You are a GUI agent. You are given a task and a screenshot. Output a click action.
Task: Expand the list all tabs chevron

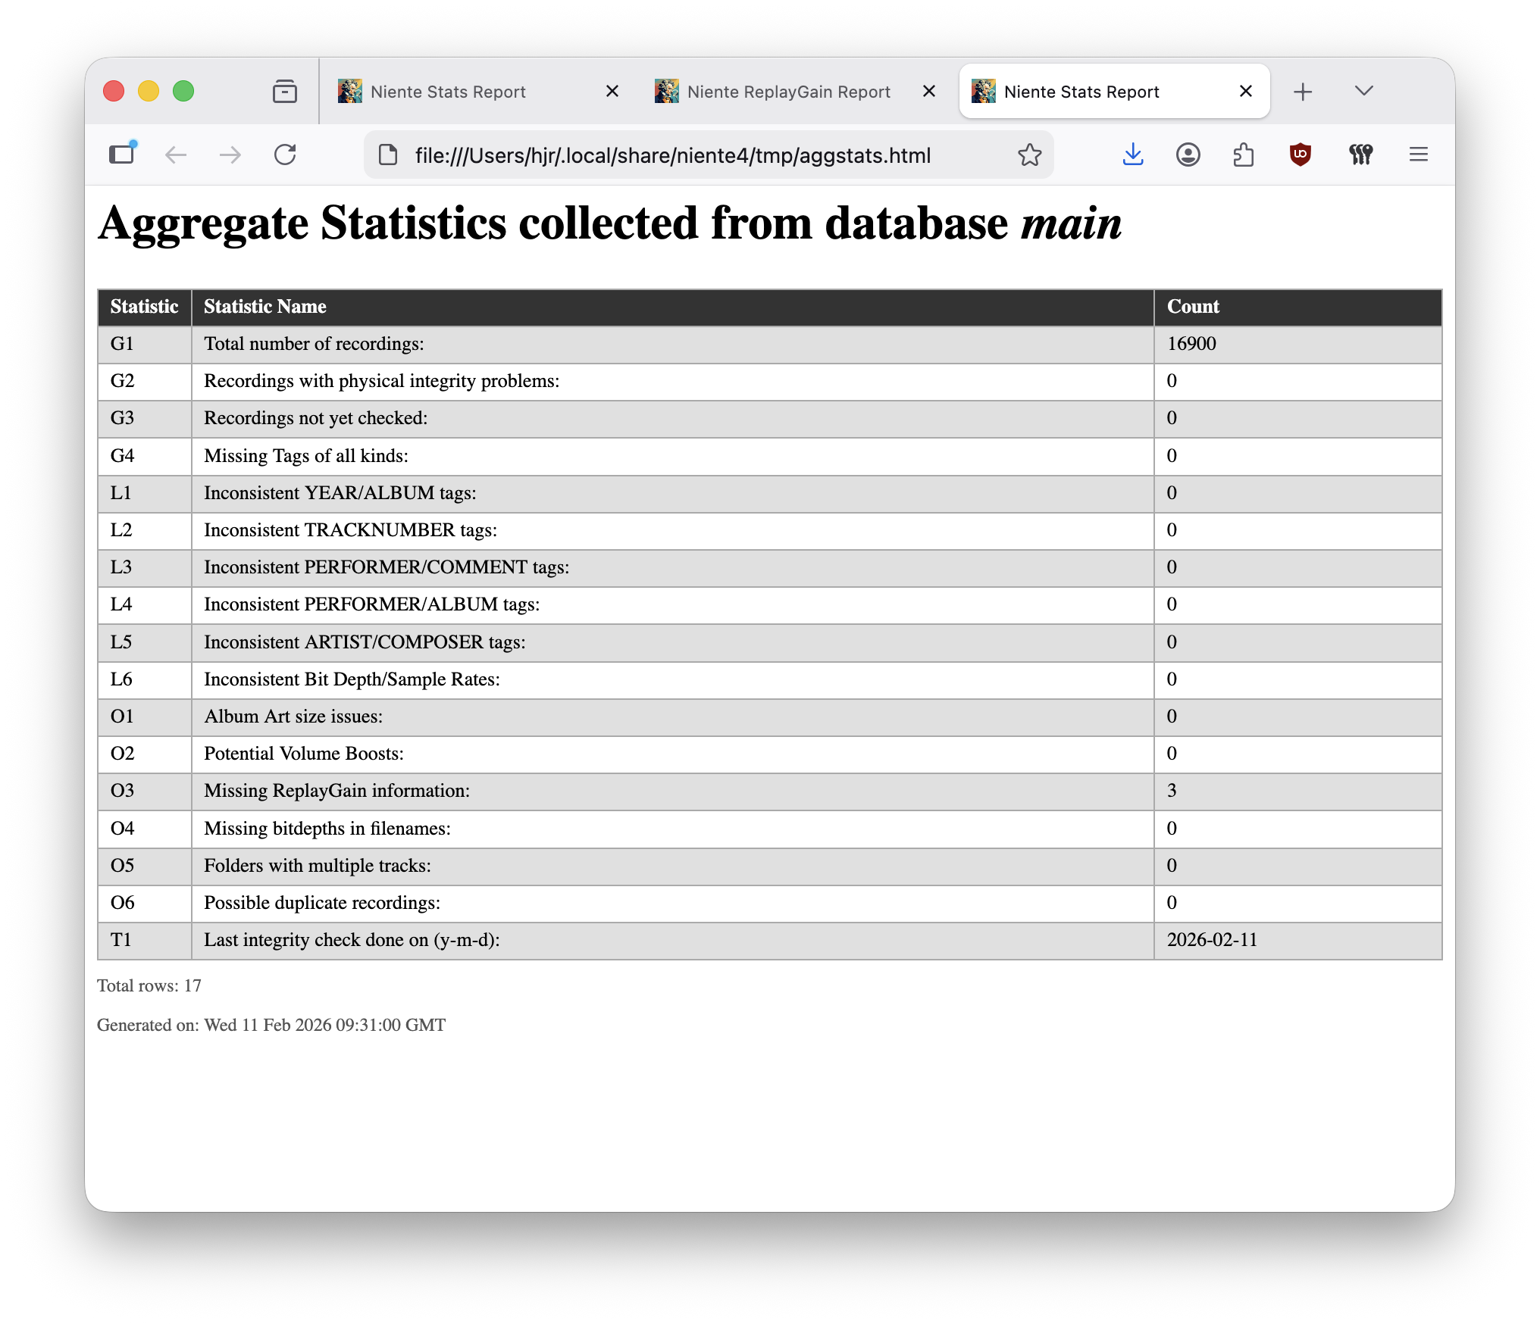click(1363, 91)
